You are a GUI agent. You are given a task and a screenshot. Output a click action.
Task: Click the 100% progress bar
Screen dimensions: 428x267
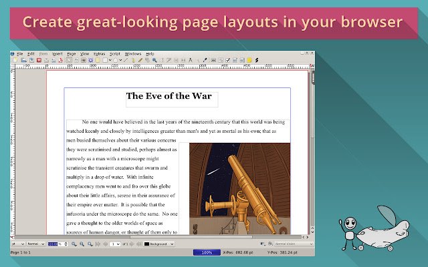tap(207, 252)
